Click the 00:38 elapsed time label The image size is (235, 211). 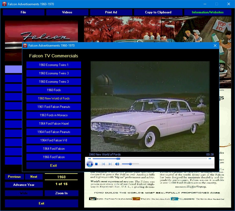click(x=210, y=154)
